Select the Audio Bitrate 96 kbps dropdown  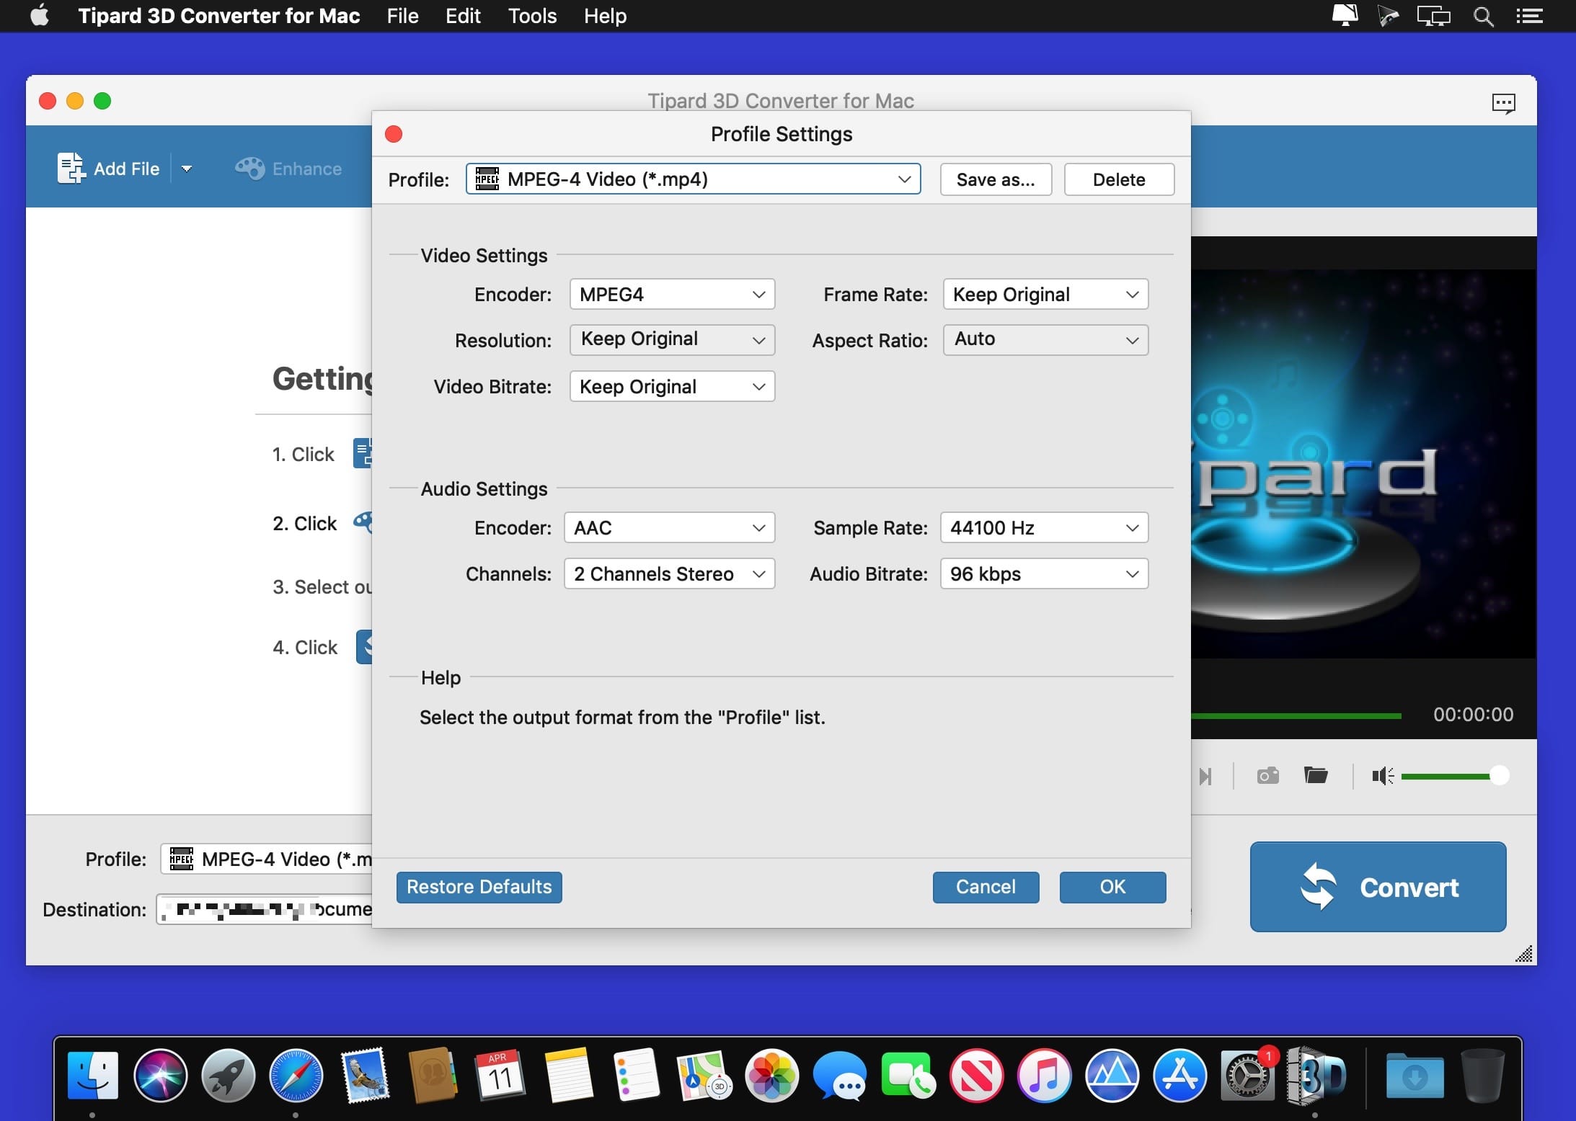[x=1044, y=573]
